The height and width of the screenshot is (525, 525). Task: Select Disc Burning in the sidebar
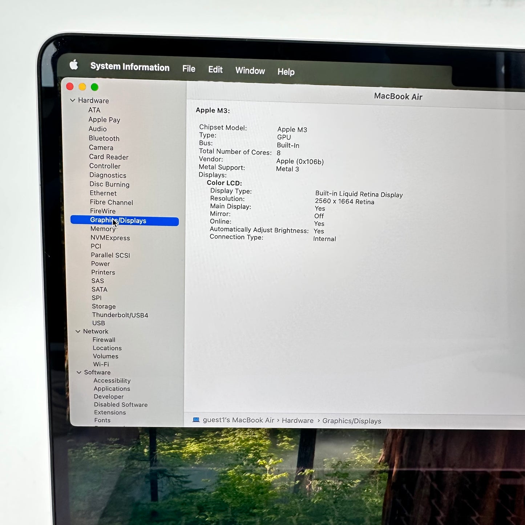(x=109, y=184)
